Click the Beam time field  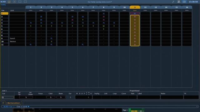pyautogui.click(x=61, y=97)
